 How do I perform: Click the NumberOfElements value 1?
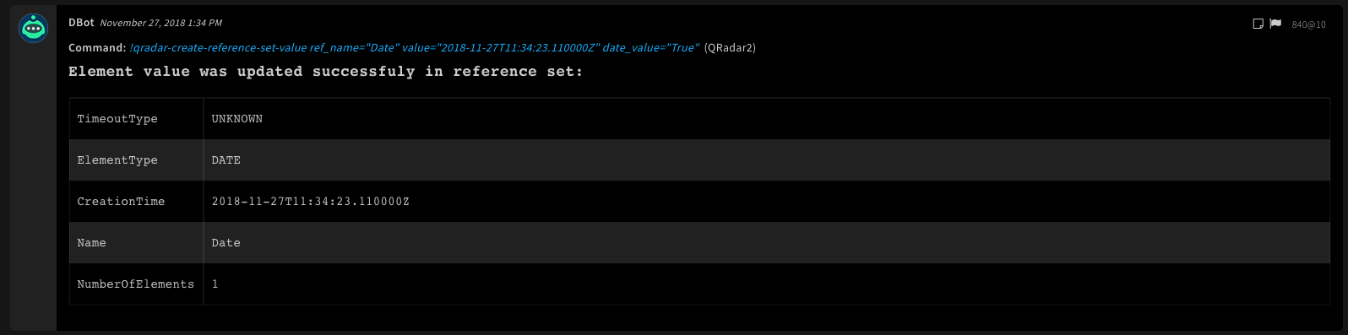point(215,284)
